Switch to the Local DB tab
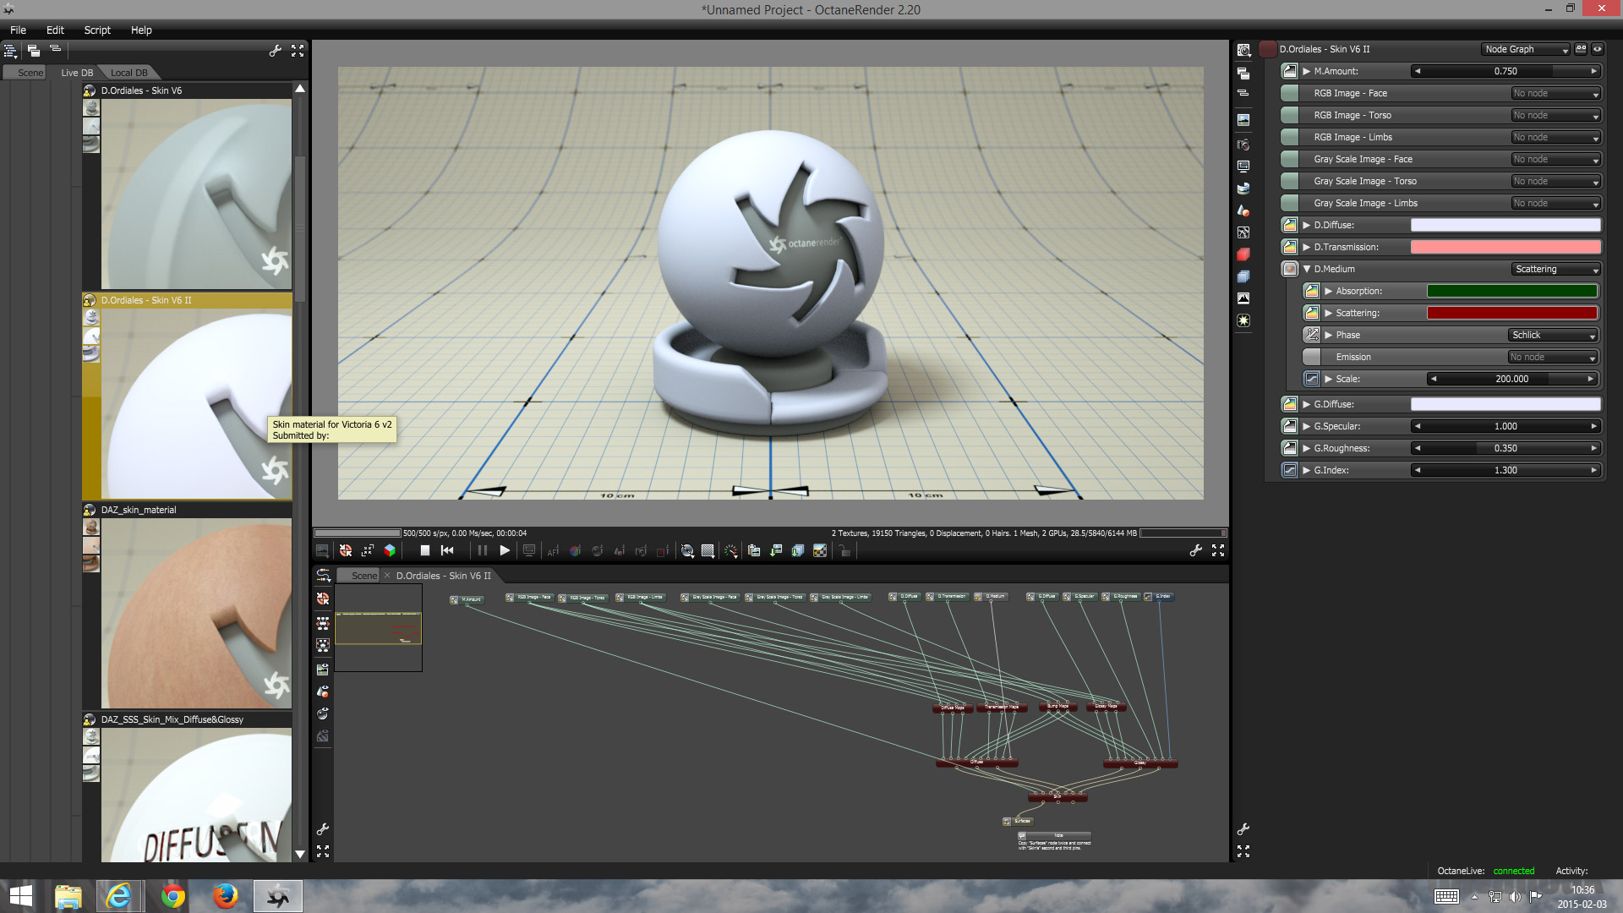The image size is (1623, 913). click(x=128, y=73)
